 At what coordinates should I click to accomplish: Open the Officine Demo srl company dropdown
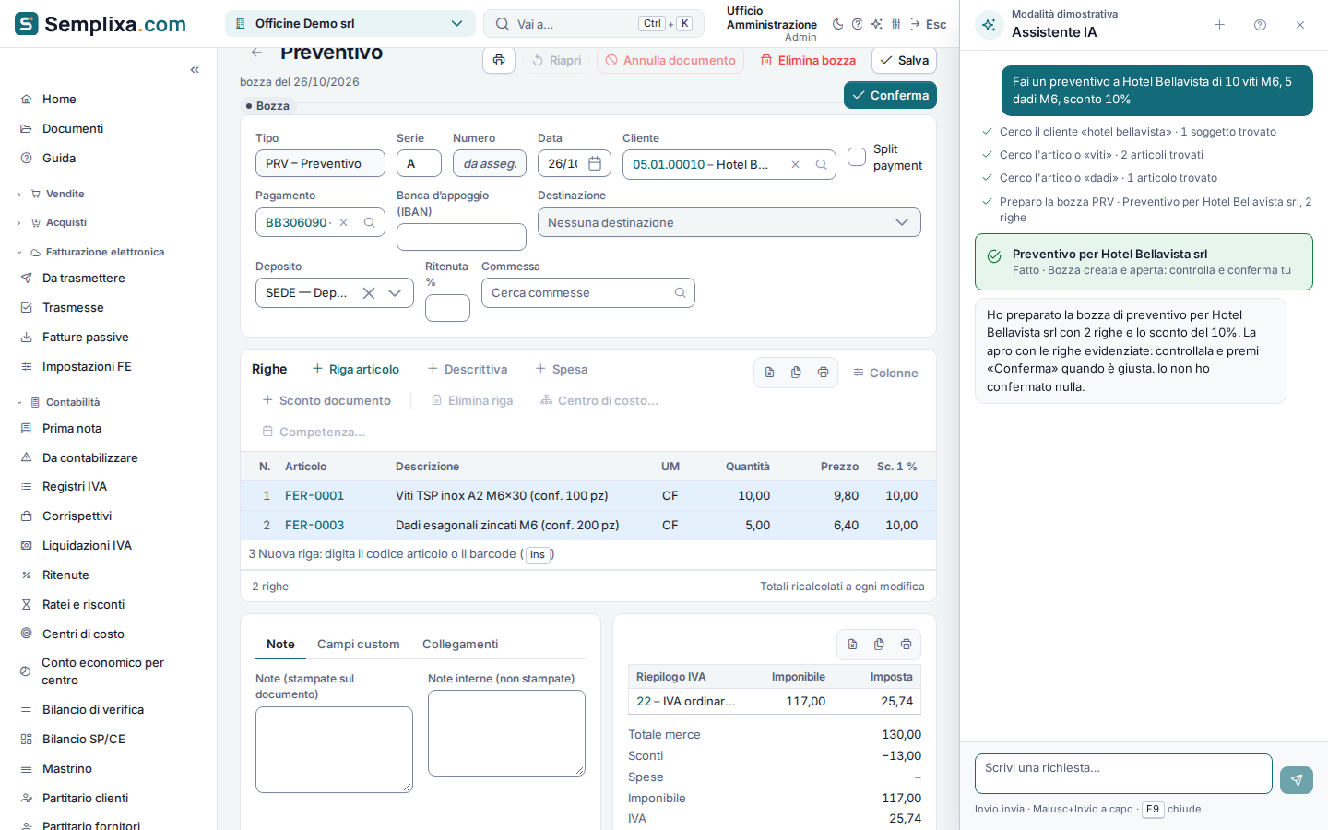(x=350, y=24)
